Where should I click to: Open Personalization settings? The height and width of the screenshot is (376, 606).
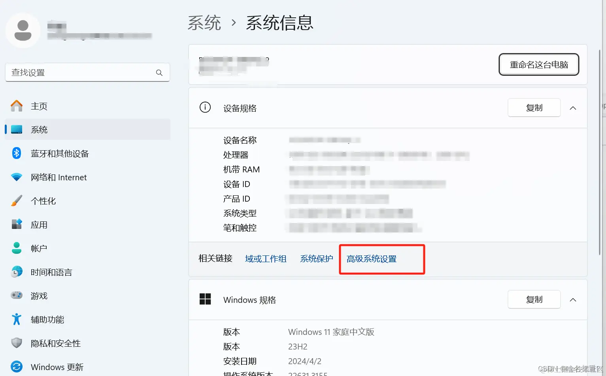pyautogui.click(x=43, y=201)
